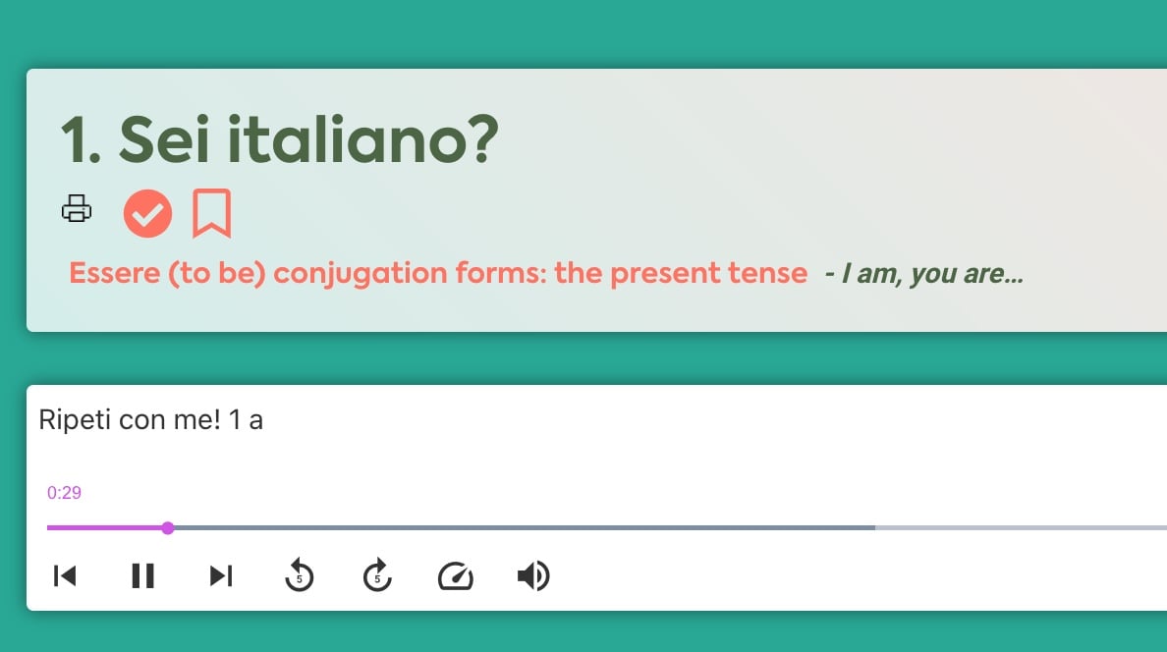Click "I am, you are..." subtitle text
1167x652 pixels.
pyautogui.click(x=932, y=274)
